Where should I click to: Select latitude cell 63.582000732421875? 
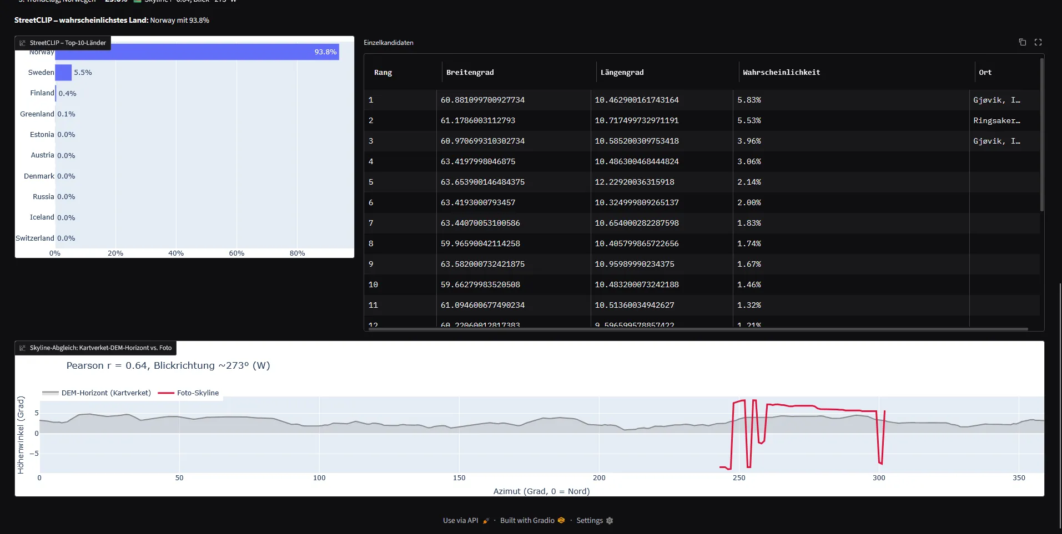(514, 264)
